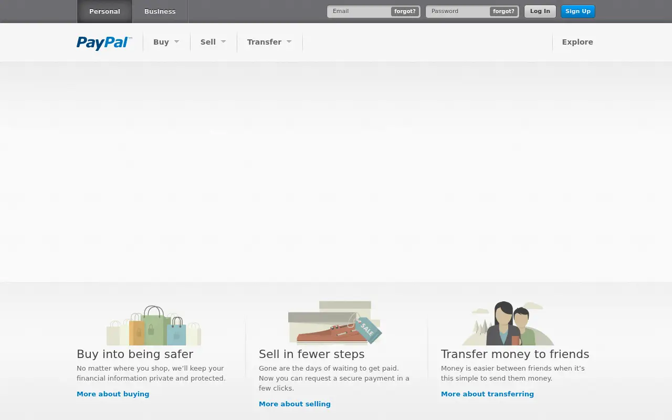The height and width of the screenshot is (420, 672).
Task: Click the 'Sell in fewer steps' heading
Action: coord(311,354)
